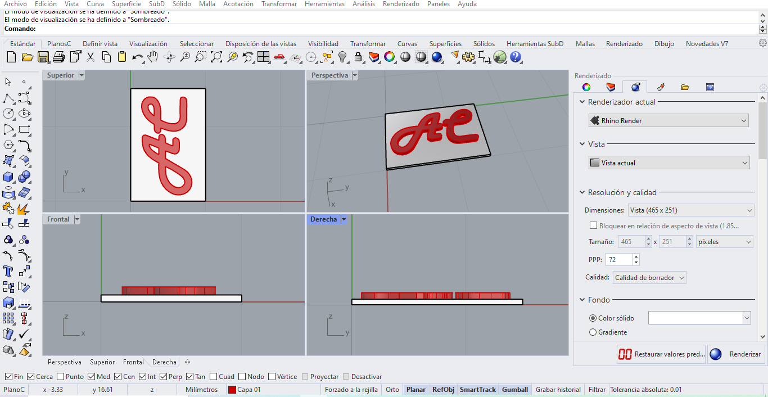
Task: Click the light bulb hide/show icon
Action: pyautogui.click(x=342, y=57)
